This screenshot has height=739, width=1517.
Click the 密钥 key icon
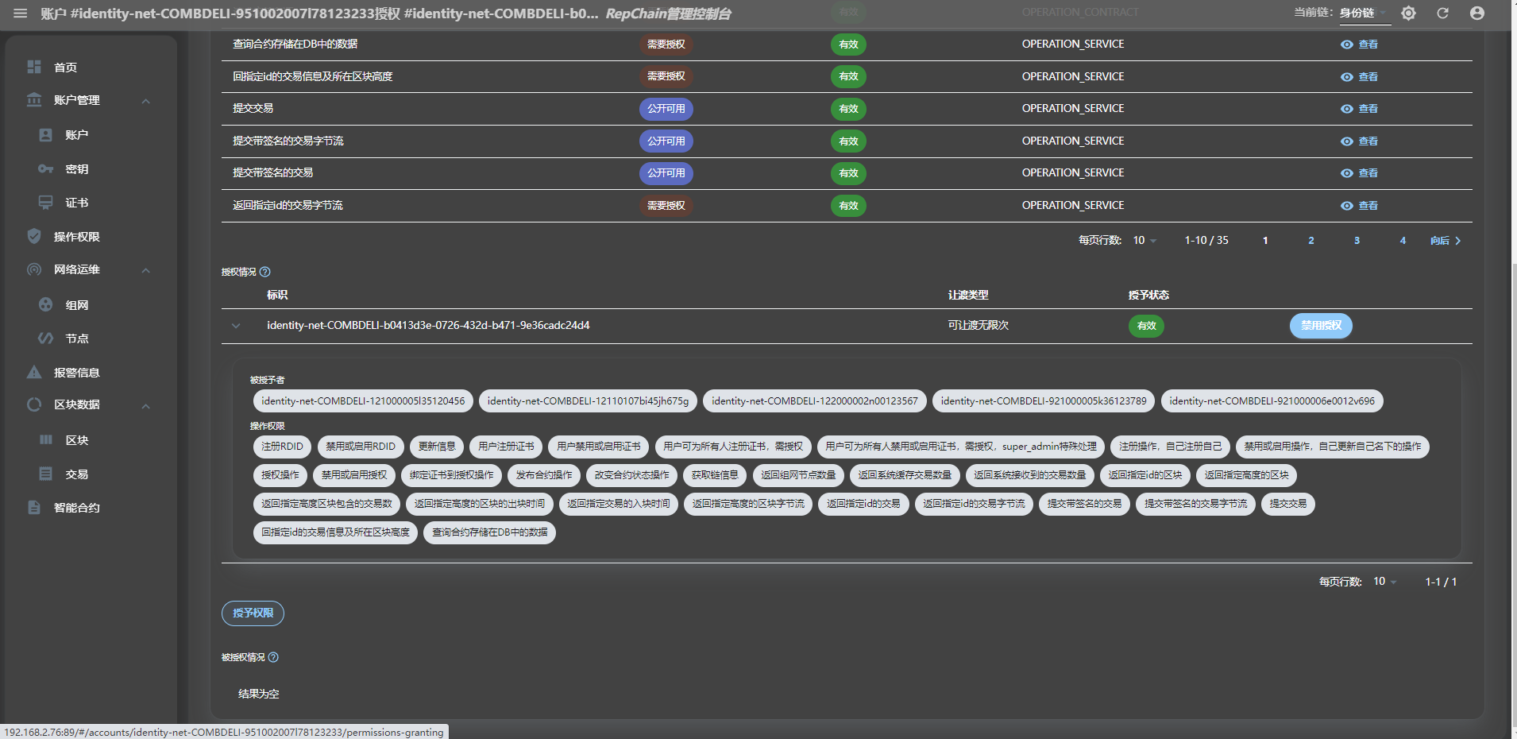coord(46,169)
